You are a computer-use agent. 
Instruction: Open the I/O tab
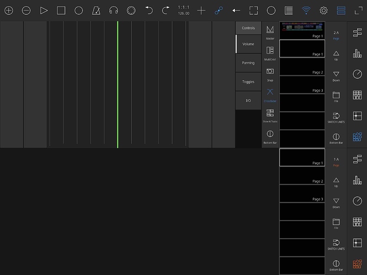[x=249, y=100]
